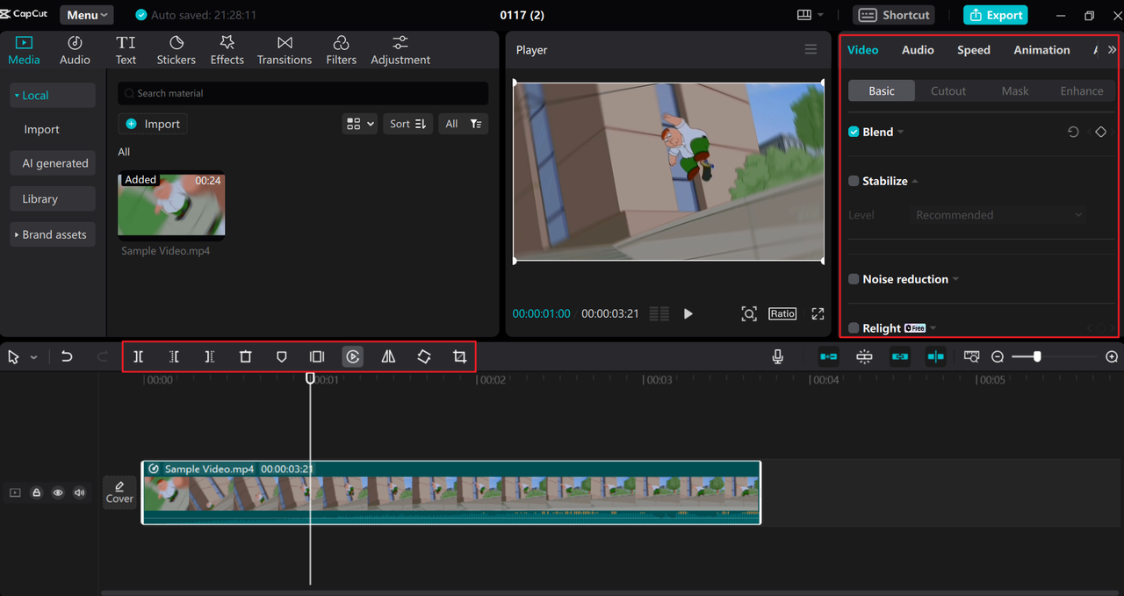Add a marker with the shield icon

point(281,356)
